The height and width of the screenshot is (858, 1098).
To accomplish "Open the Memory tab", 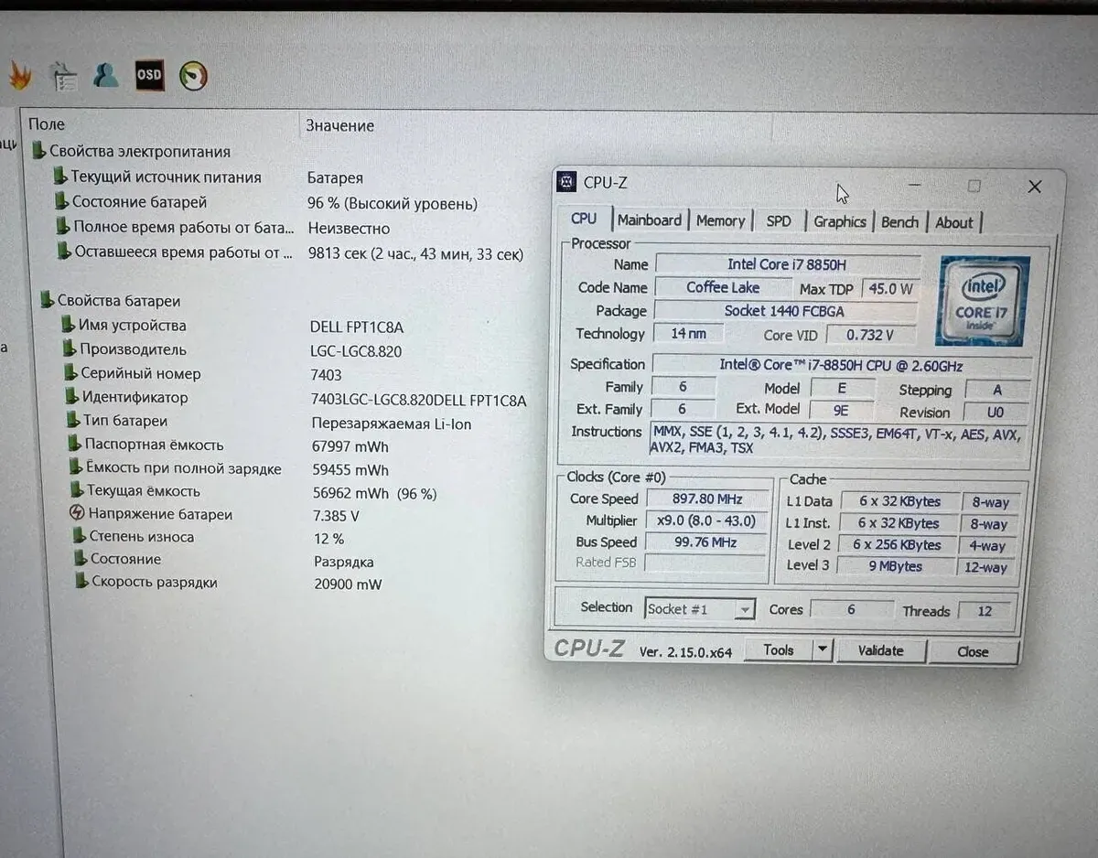I will pyautogui.click(x=720, y=221).
